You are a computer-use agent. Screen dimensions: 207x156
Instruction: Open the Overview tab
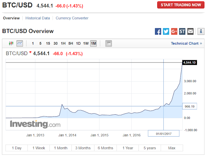[x=11, y=18]
